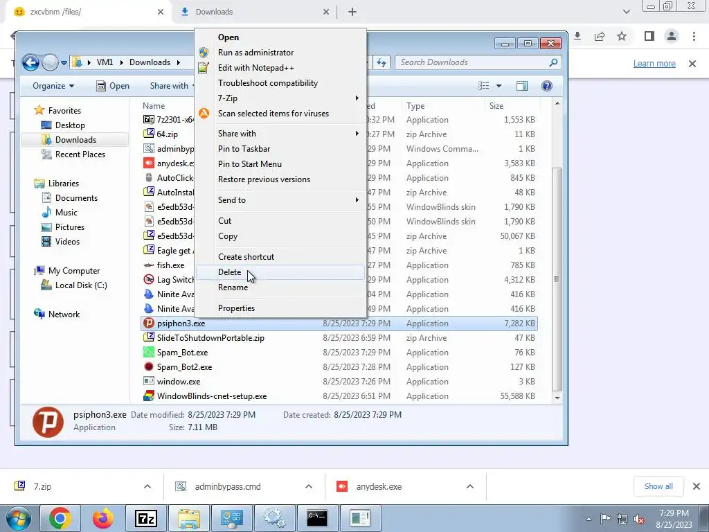Sort files by Size column header
The height and width of the screenshot is (532, 709).
click(x=513, y=106)
